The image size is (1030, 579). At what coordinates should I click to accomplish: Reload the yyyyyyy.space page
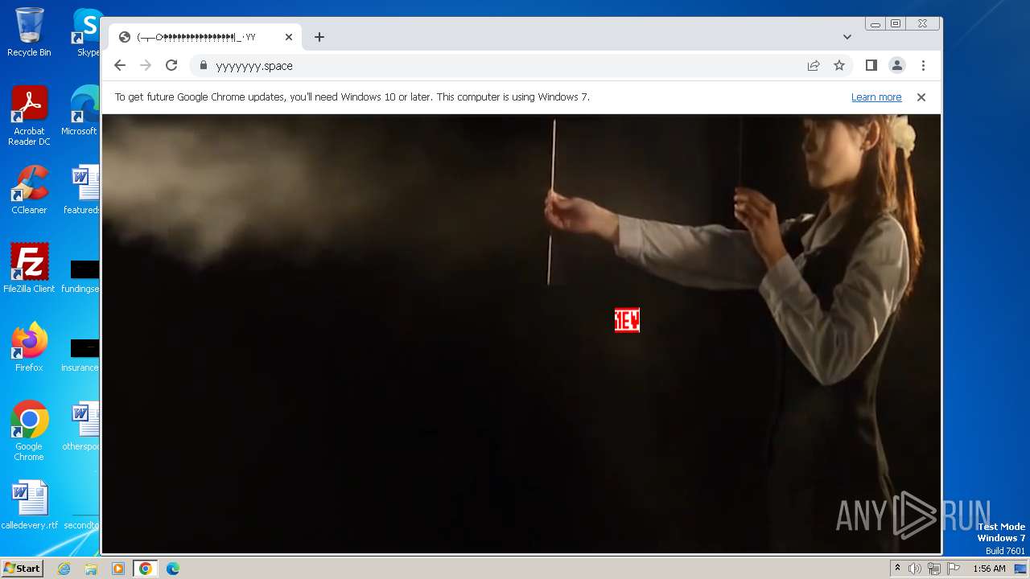click(171, 66)
